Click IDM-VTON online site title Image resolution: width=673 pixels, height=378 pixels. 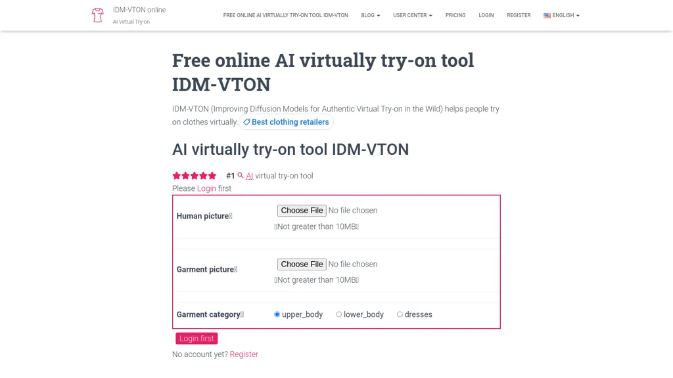(x=139, y=10)
